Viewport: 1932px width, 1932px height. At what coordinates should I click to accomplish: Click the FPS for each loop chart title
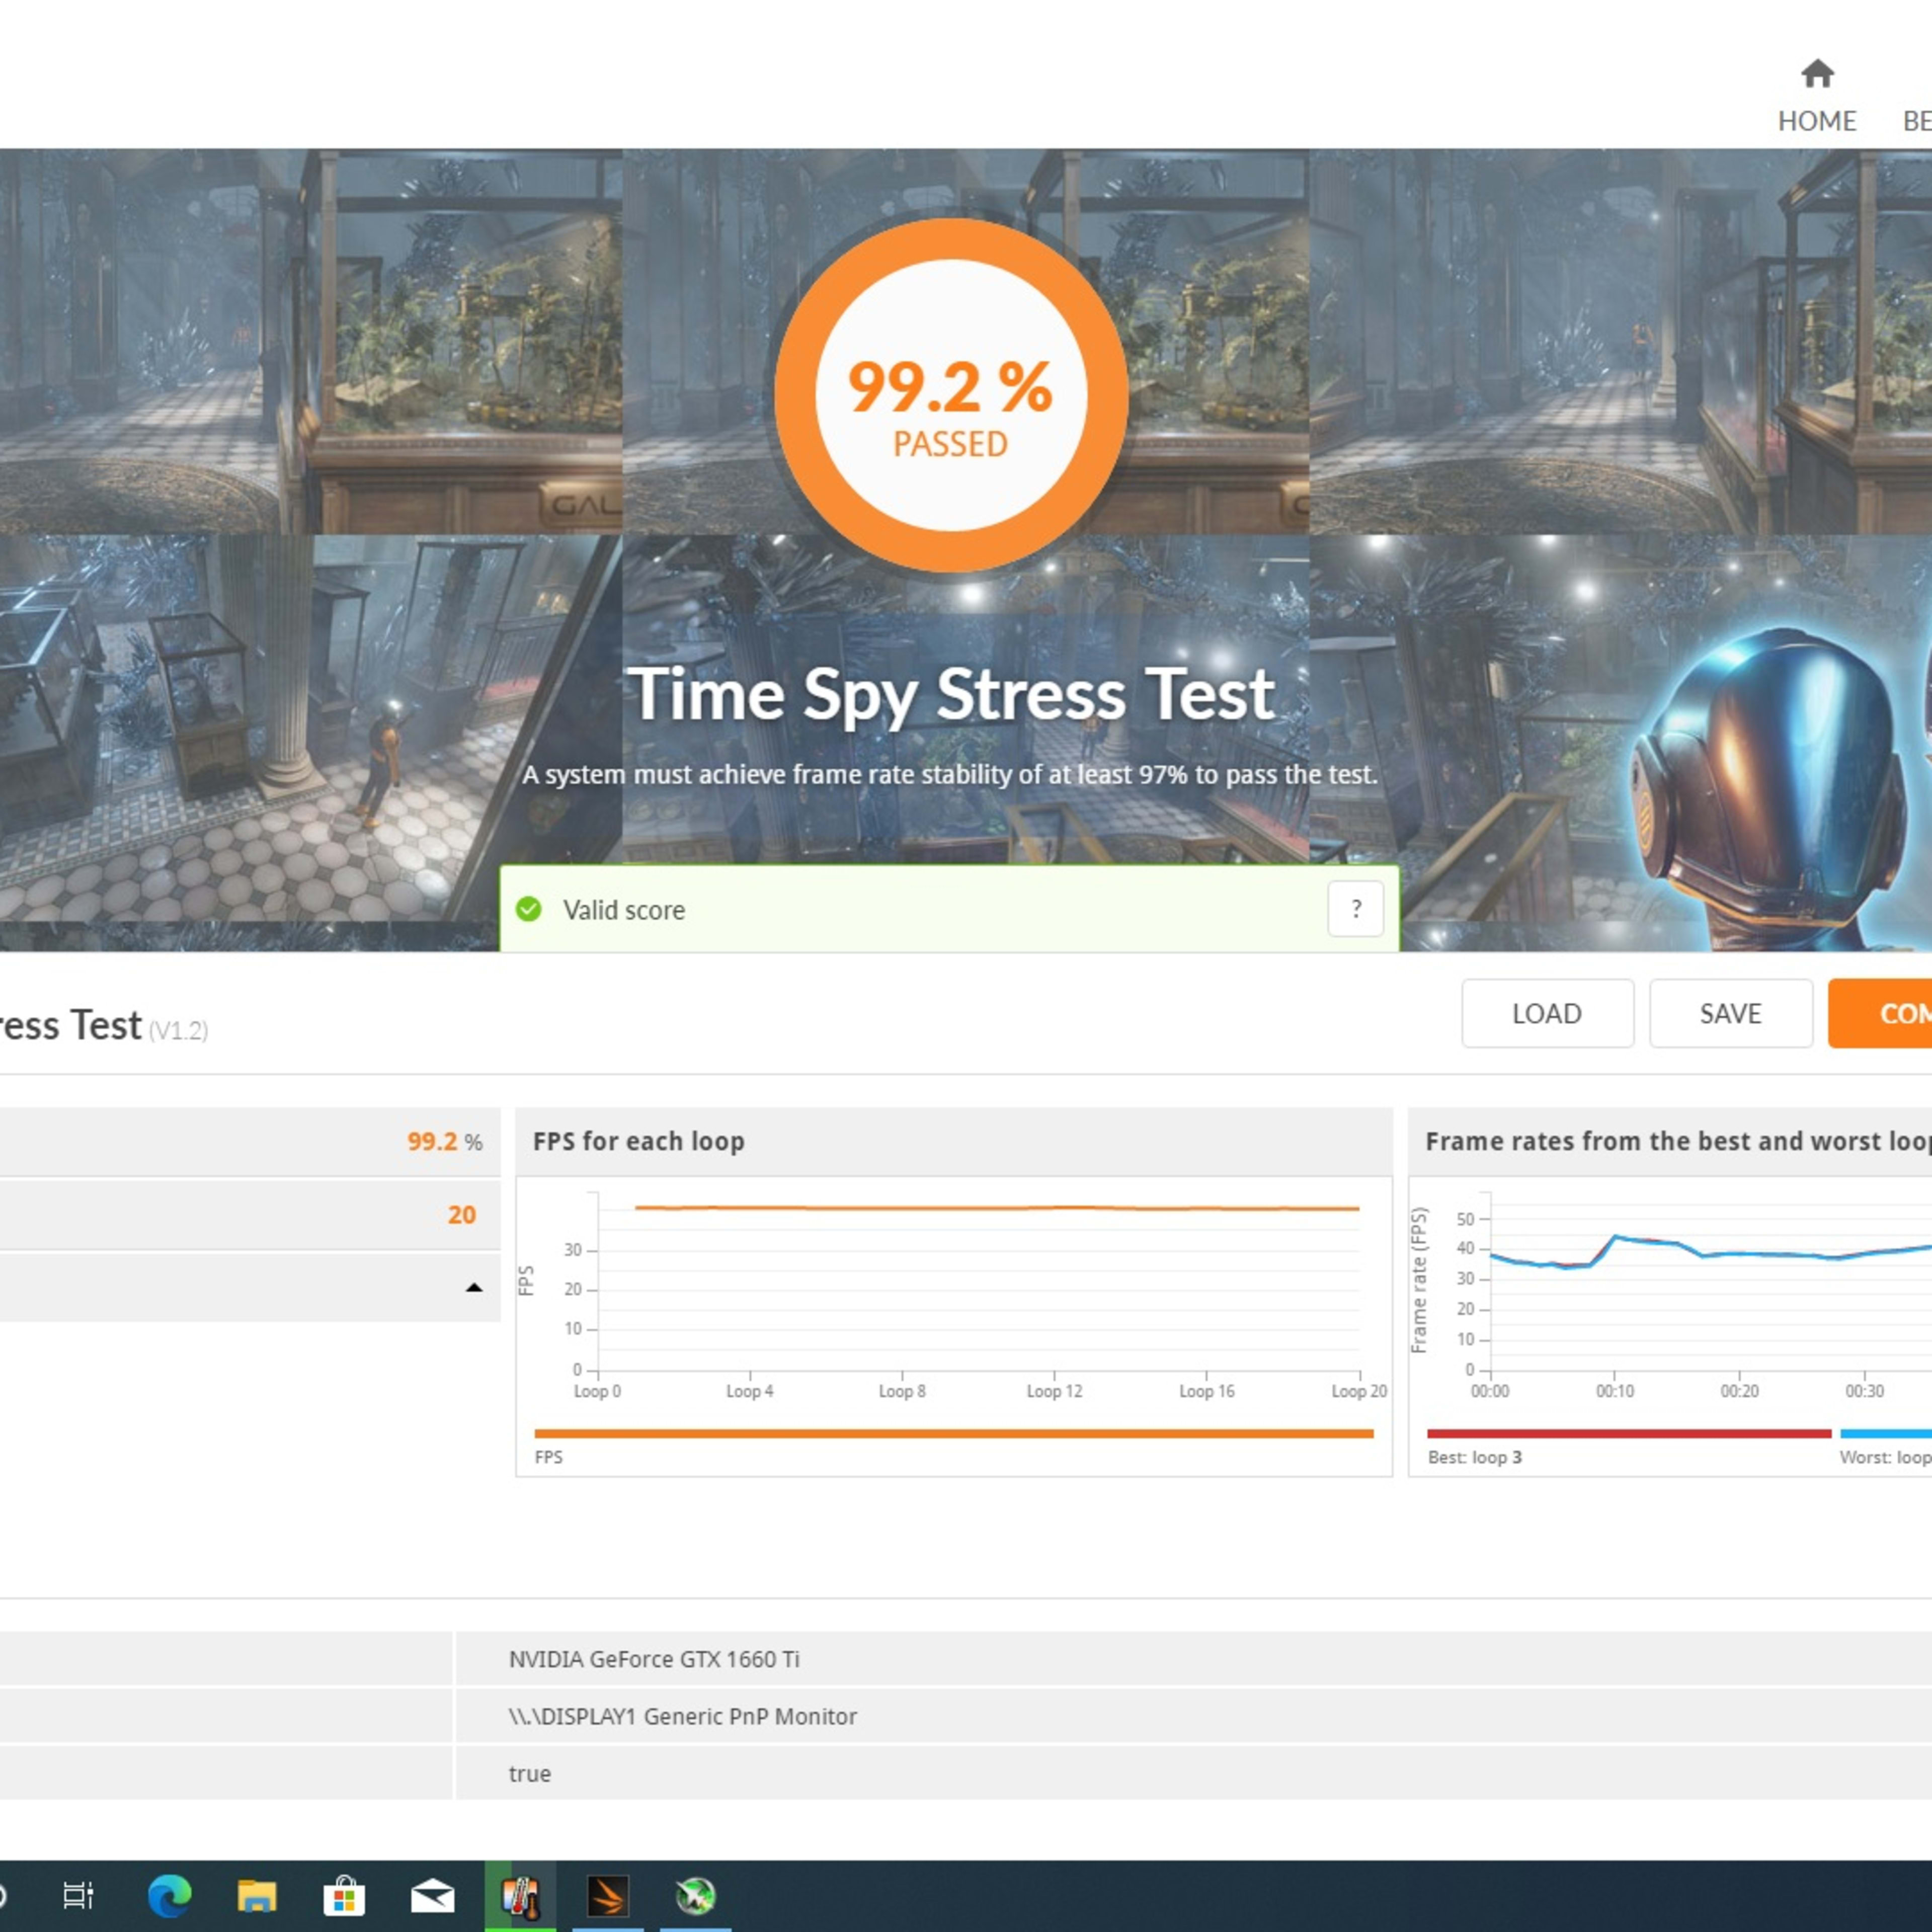coord(638,1141)
